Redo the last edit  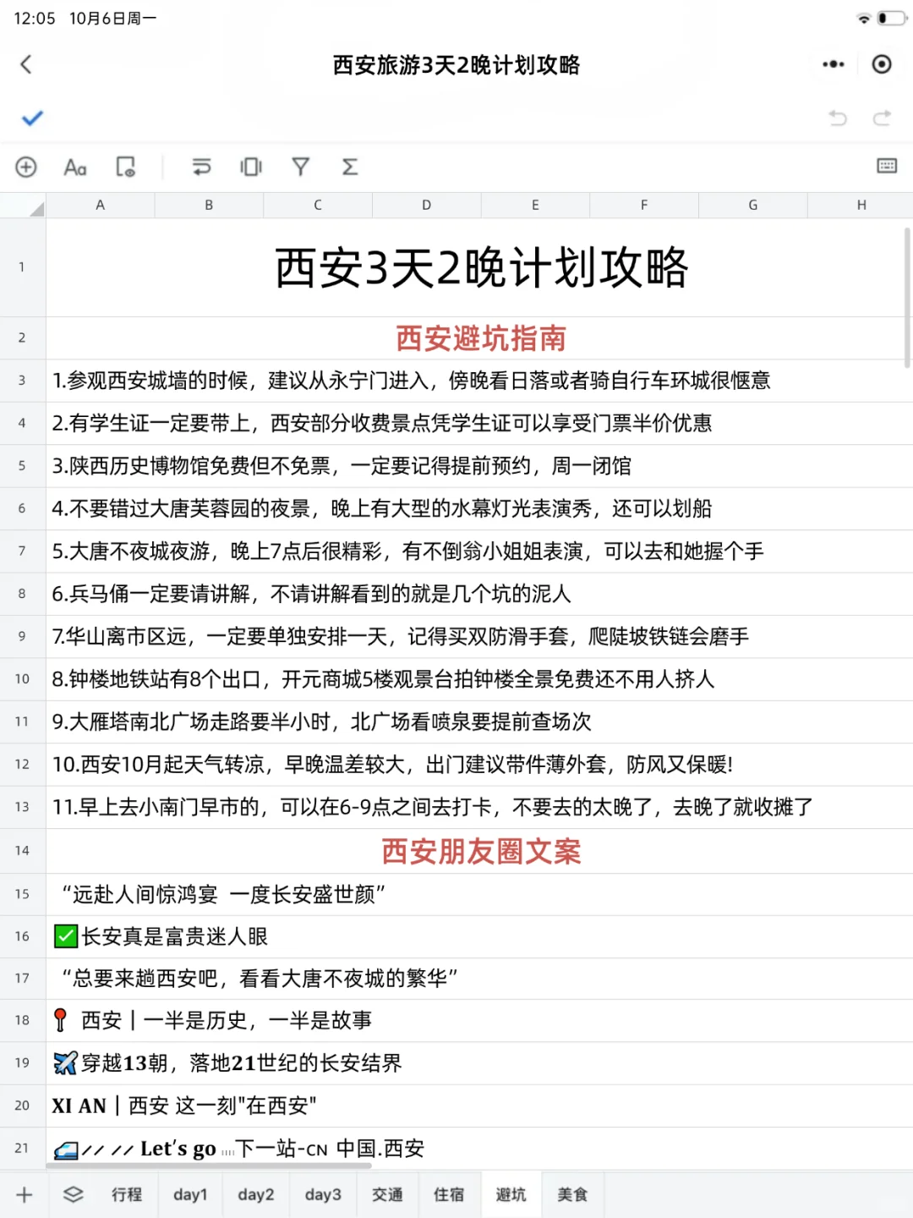(882, 119)
